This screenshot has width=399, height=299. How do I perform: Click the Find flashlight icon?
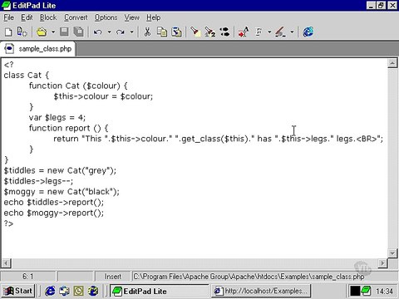tap(195, 32)
